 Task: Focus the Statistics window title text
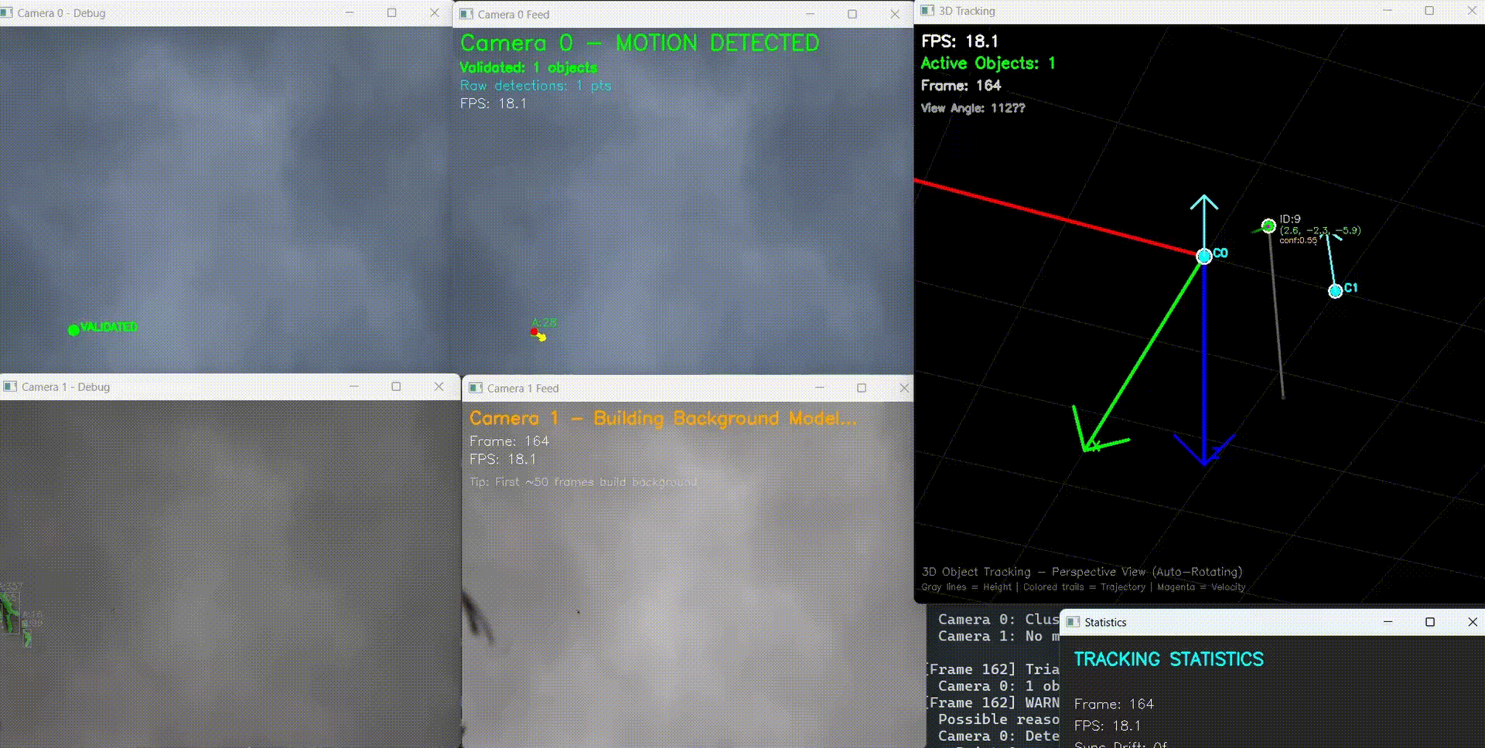(x=1105, y=623)
